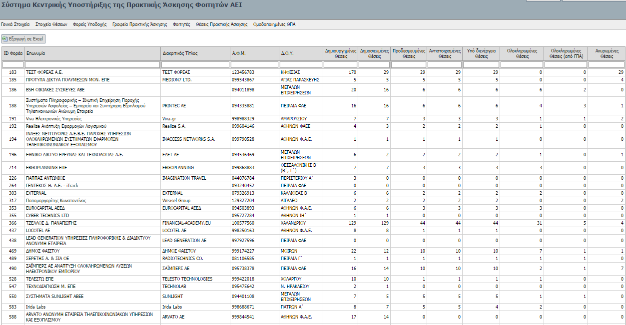Focus the Διακριτικός Τίτλος filter field
The height and width of the screenshot is (325, 626).
coord(195,65)
